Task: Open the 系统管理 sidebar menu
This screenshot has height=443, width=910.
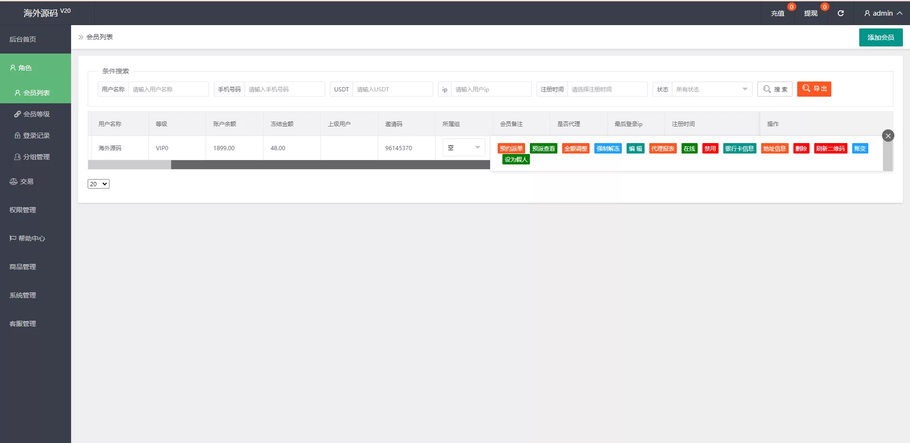Action: click(23, 295)
